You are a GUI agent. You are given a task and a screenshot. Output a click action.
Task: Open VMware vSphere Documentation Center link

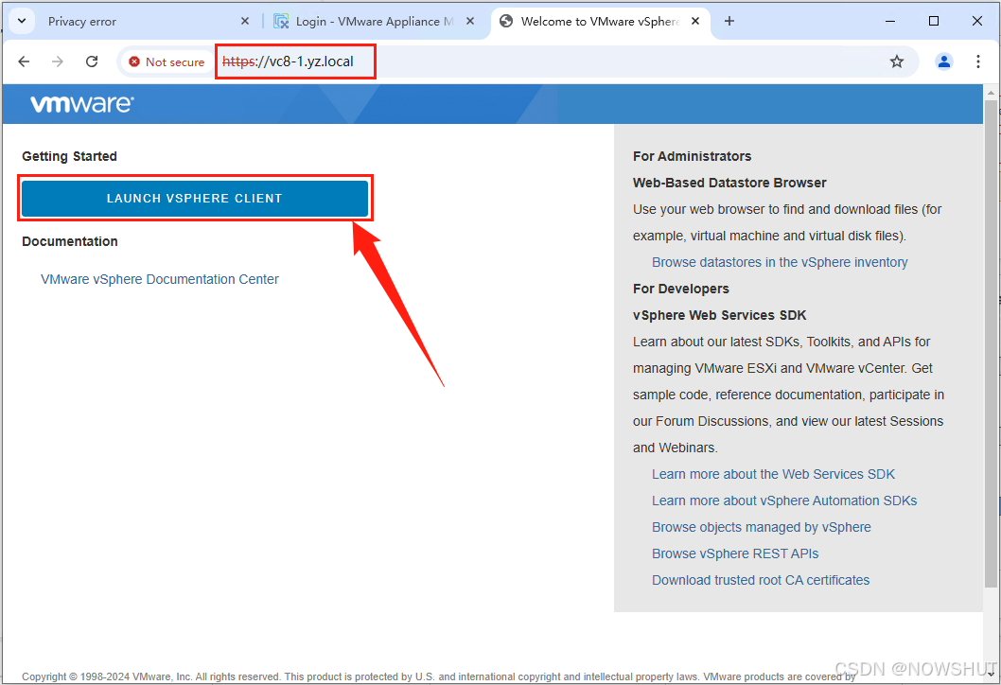tap(160, 279)
